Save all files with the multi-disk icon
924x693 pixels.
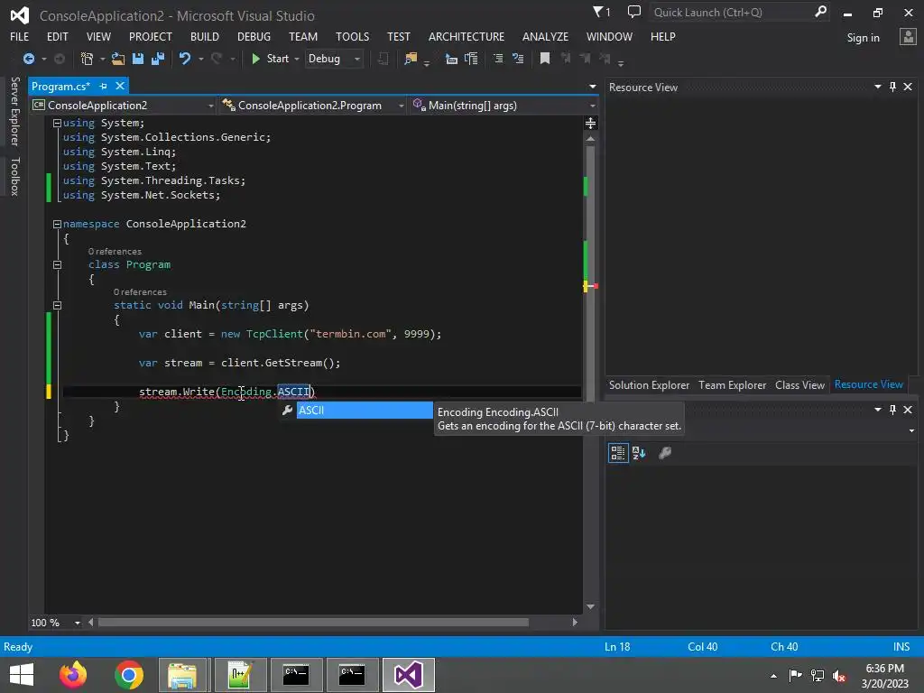[x=158, y=59]
